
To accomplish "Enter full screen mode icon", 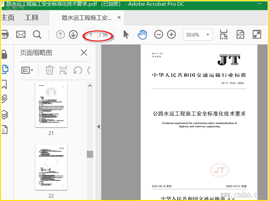I will click(x=257, y=35).
